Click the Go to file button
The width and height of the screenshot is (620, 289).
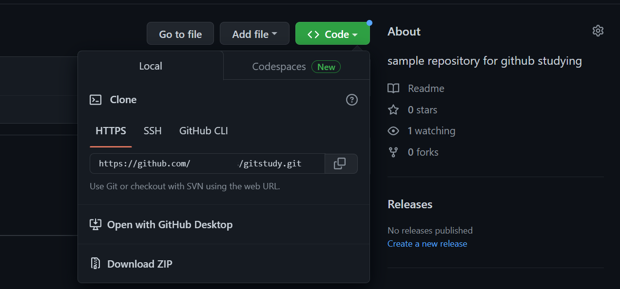click(x=180, y=34)
